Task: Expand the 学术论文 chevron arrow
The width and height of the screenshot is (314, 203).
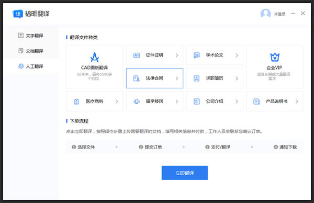Action: (237, 55)
